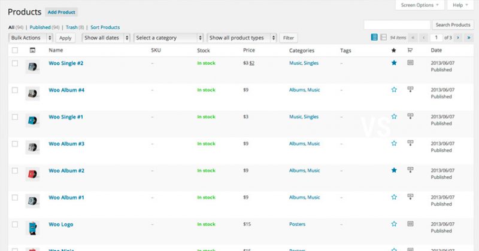Toggle featured star for Woo Single #1
The height and width of the screenshot is (251, 479).
pyautogui.click(x=394, y=117)
